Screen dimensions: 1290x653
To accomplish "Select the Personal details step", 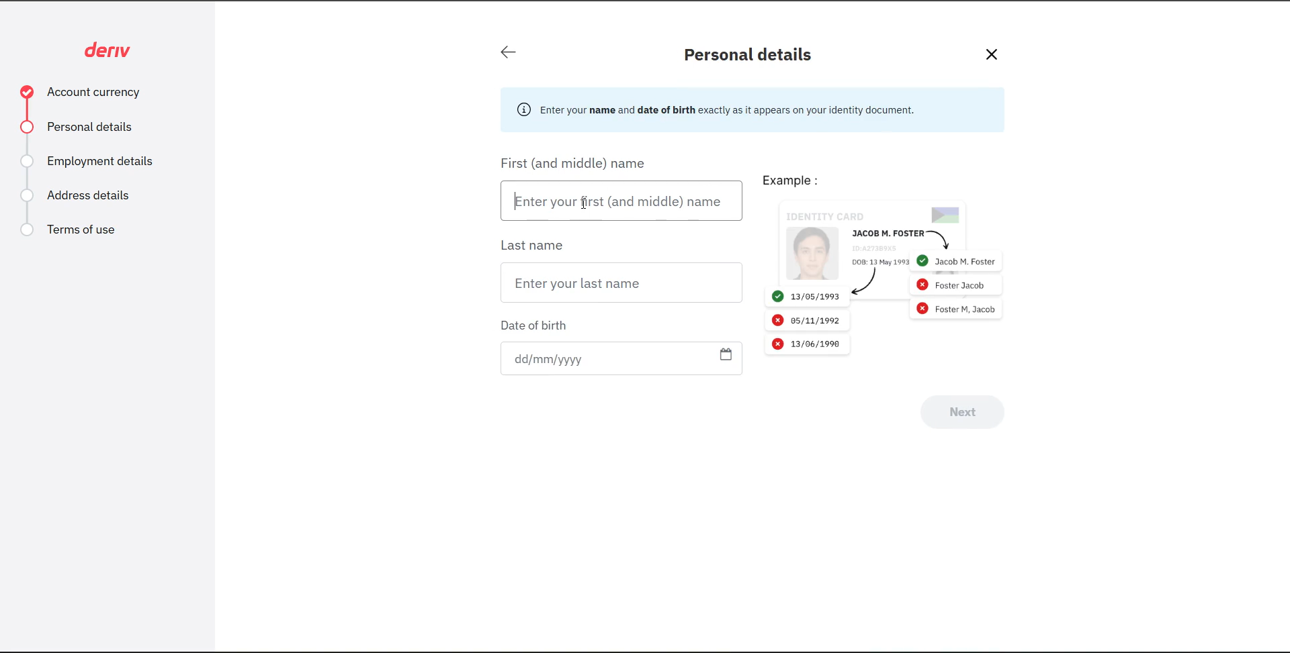I will 89,127.
